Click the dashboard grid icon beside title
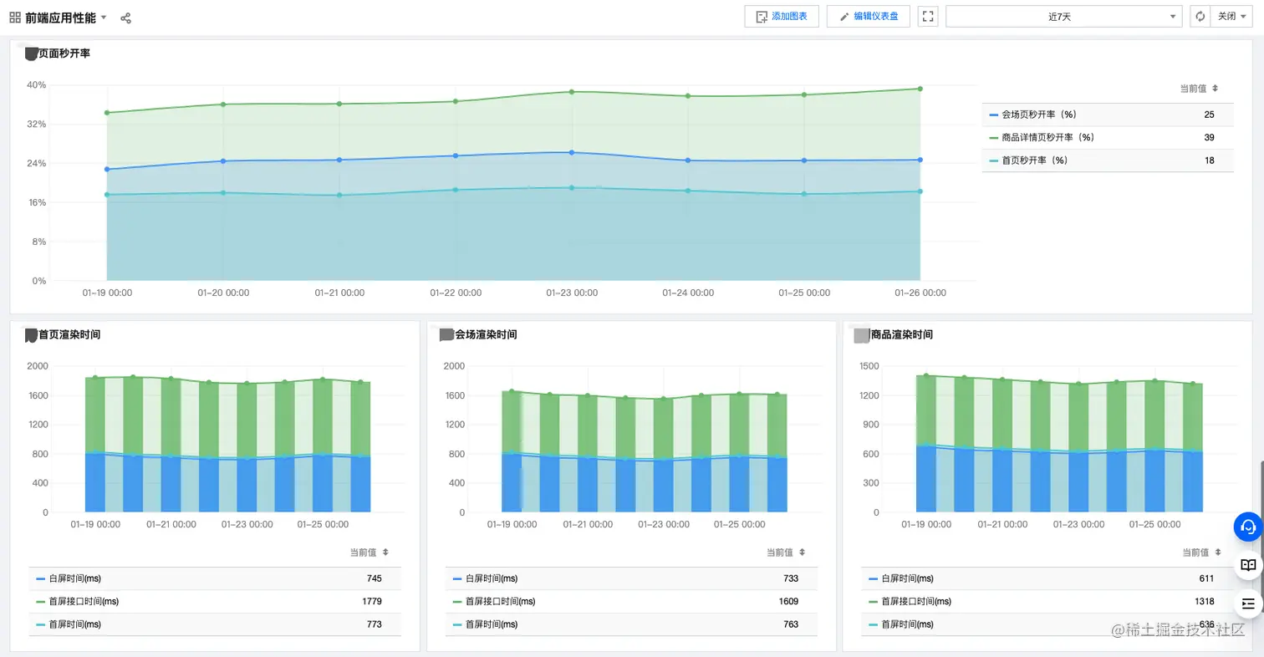1264x657 pixels. click(15, 18)
